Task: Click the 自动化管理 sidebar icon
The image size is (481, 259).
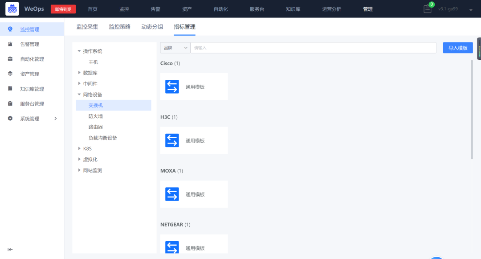Action: click(x=10, y=59)
